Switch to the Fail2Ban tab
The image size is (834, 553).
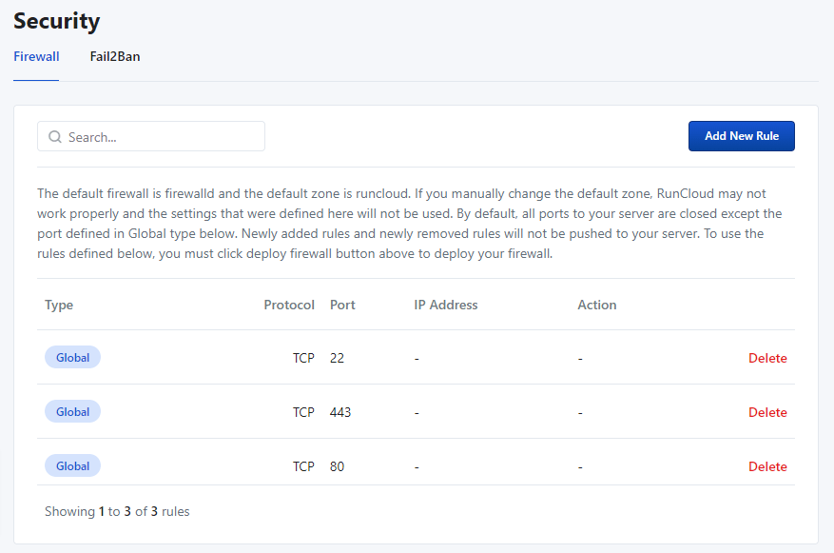coord(115,56)
